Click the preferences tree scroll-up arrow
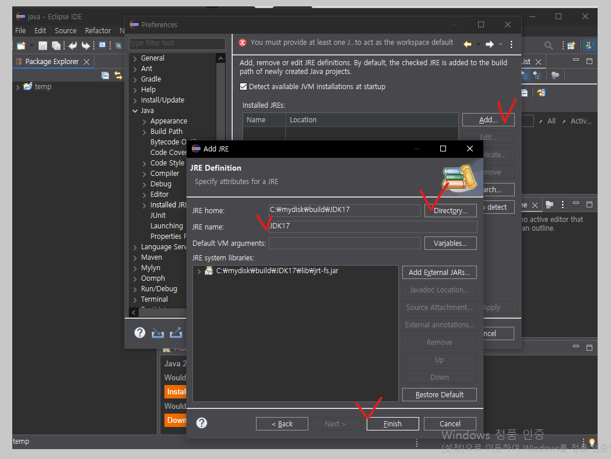 tap(220, 58)
